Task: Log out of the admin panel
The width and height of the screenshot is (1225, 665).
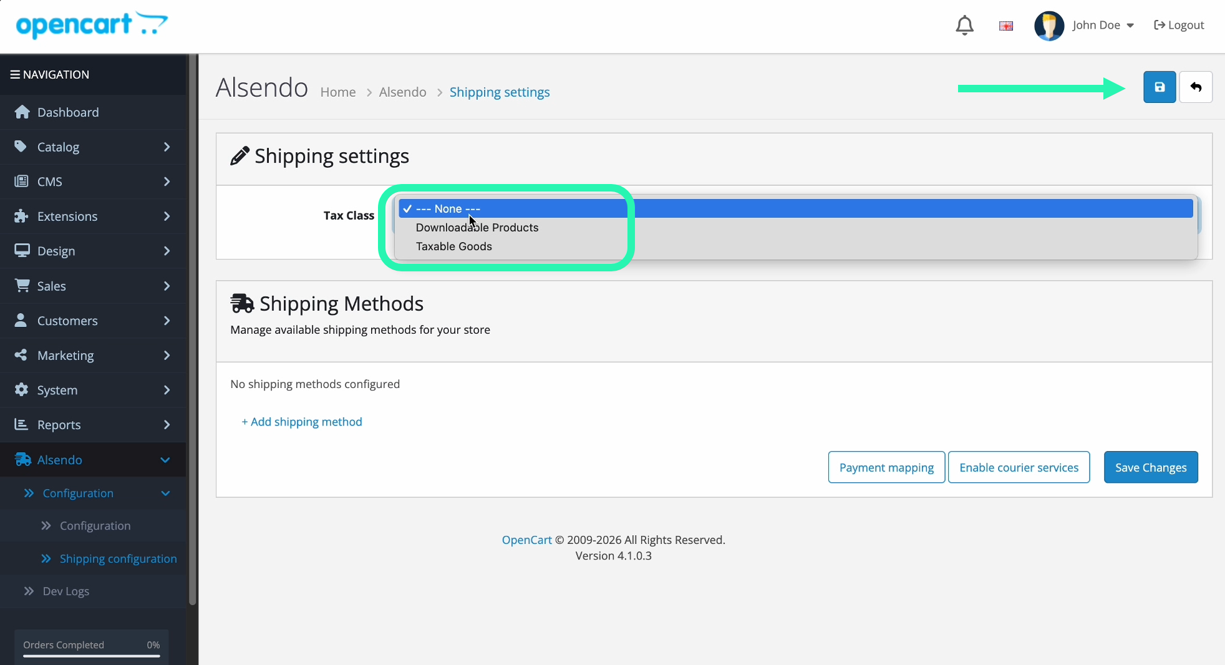Action: click(x=1179, y=26)
